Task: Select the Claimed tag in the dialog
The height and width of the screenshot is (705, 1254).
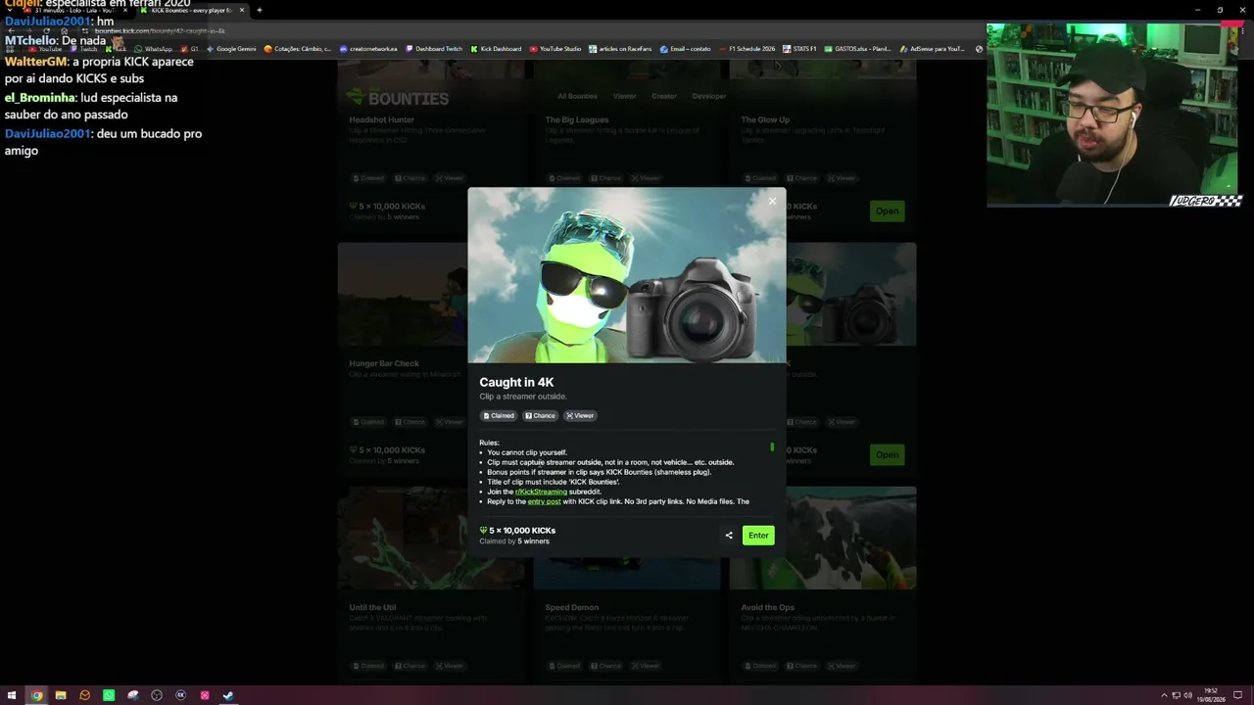Action: (x=499, y=416)
